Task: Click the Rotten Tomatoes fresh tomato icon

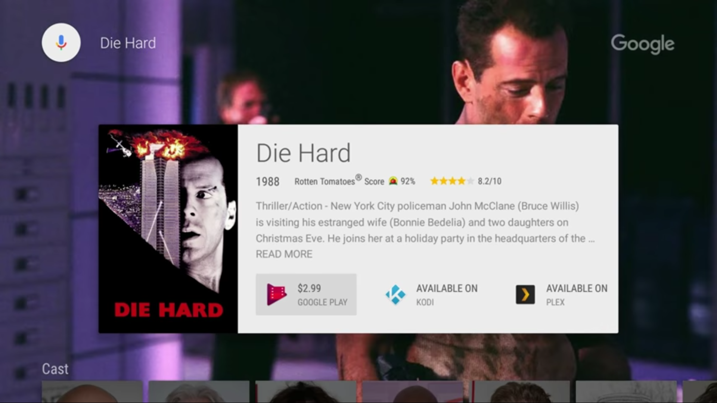Action: 393,181
